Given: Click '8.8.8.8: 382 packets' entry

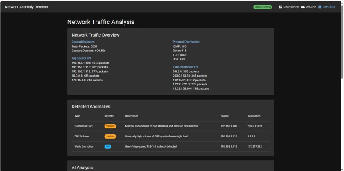Looking at the screenshot, I should 186,71.
